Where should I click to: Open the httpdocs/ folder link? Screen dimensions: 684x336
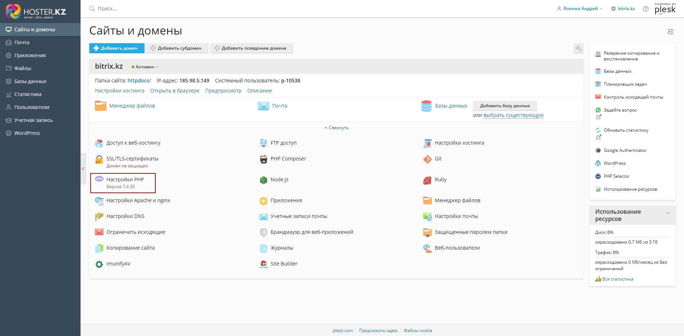(139, 81)
